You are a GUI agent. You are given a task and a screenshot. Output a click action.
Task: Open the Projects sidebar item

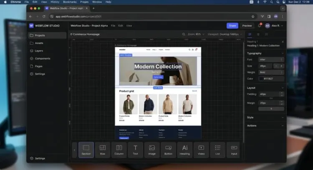pos(47,35)
